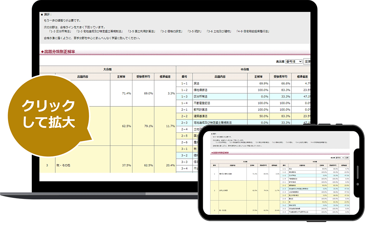
Task: Select the 区分所有法 cell on laptop table
Action: pos(220,97)
